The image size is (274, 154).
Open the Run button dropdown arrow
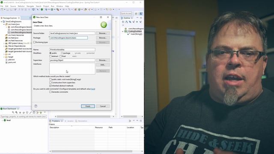point(55,9)
